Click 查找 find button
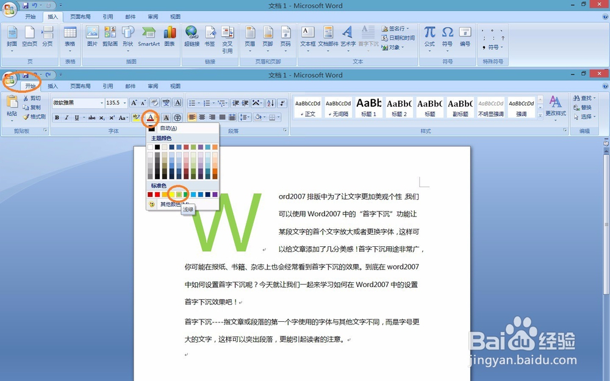610x381 pixels. click(584, 98)
